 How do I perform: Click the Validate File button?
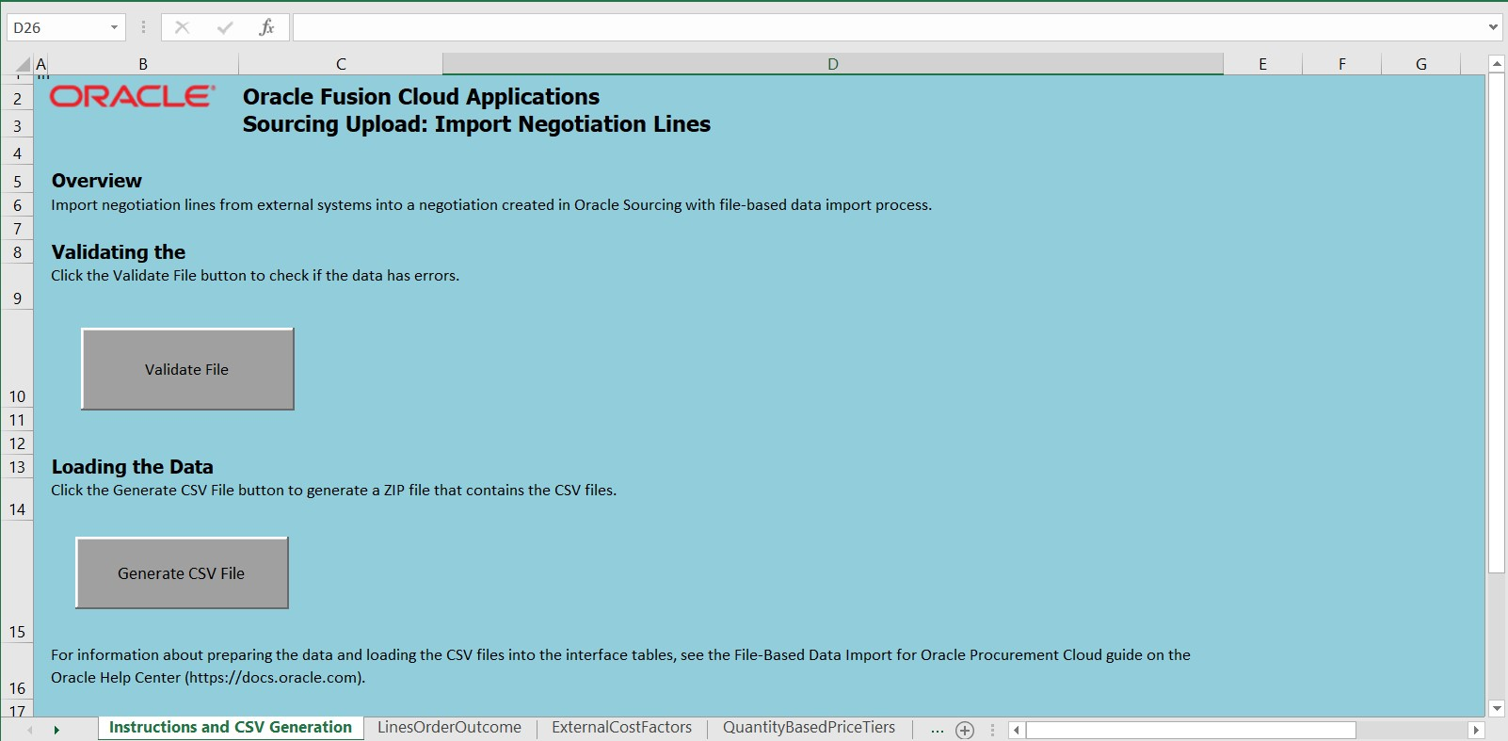click(x=187, y=369)
